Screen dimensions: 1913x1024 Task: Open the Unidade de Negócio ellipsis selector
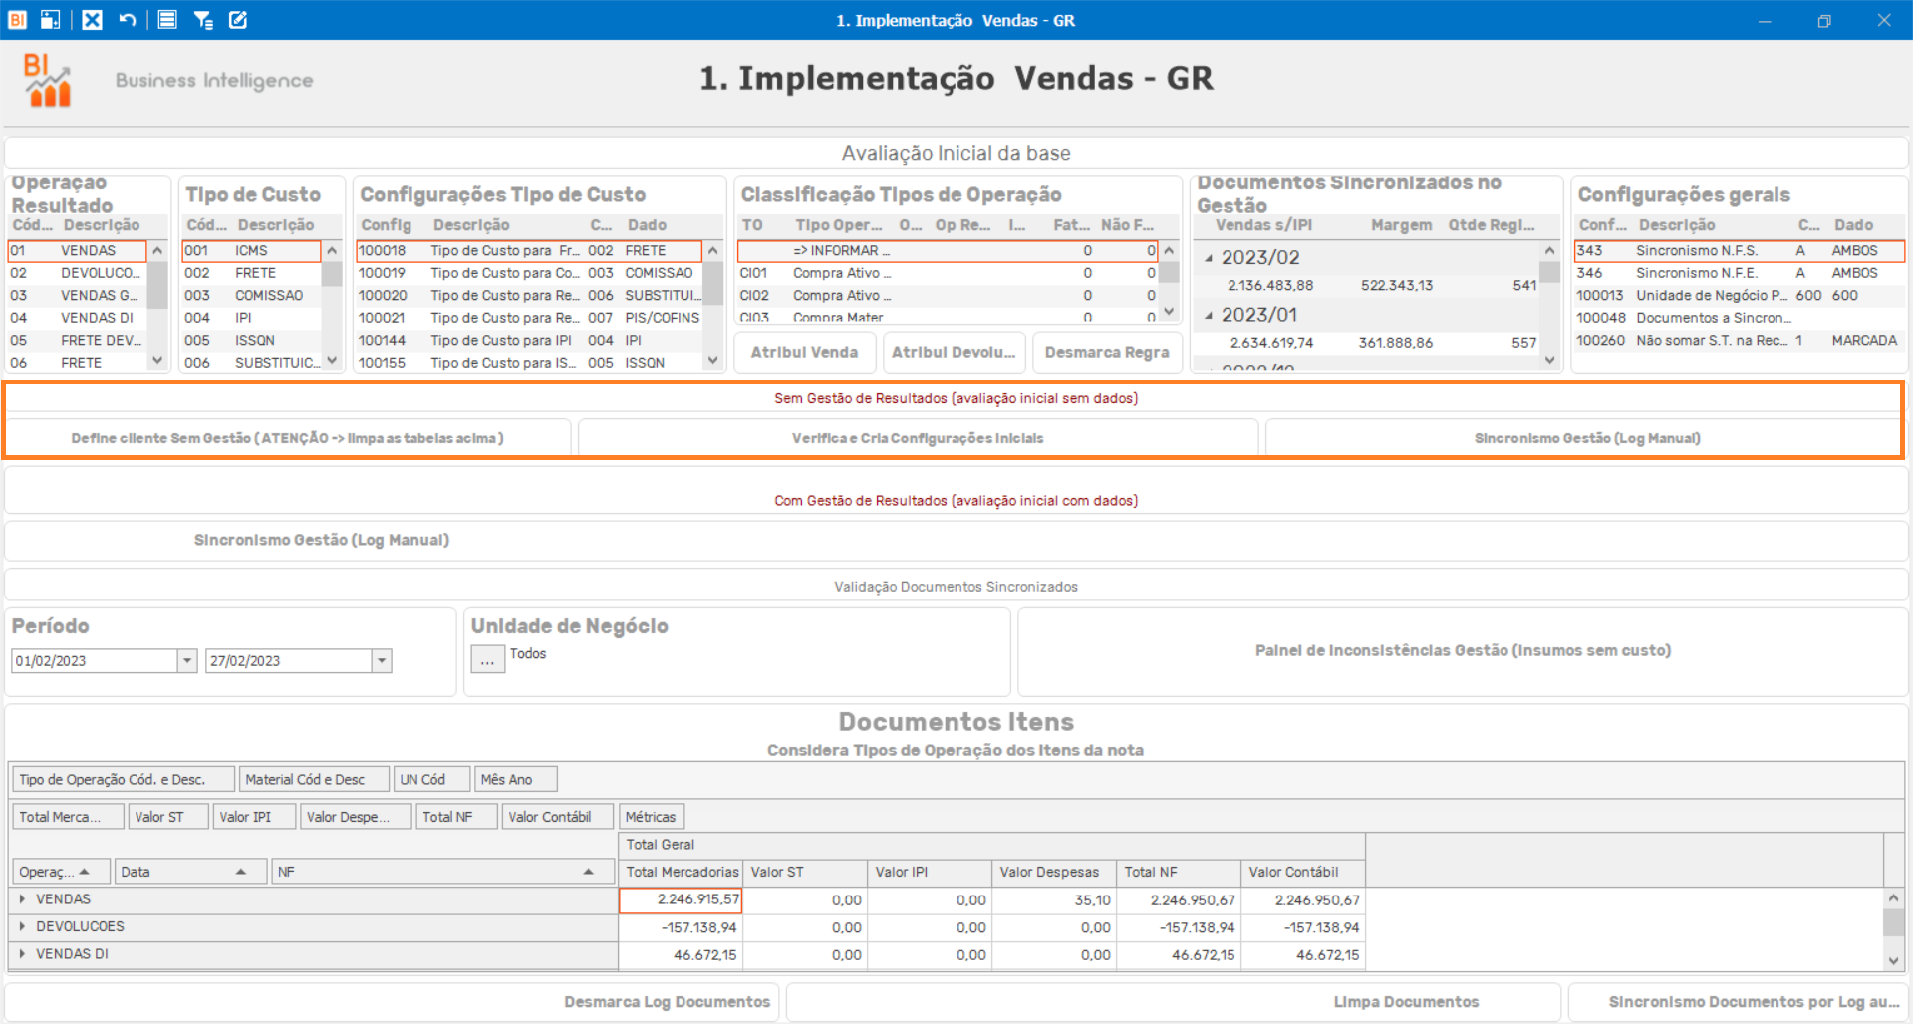487,660
